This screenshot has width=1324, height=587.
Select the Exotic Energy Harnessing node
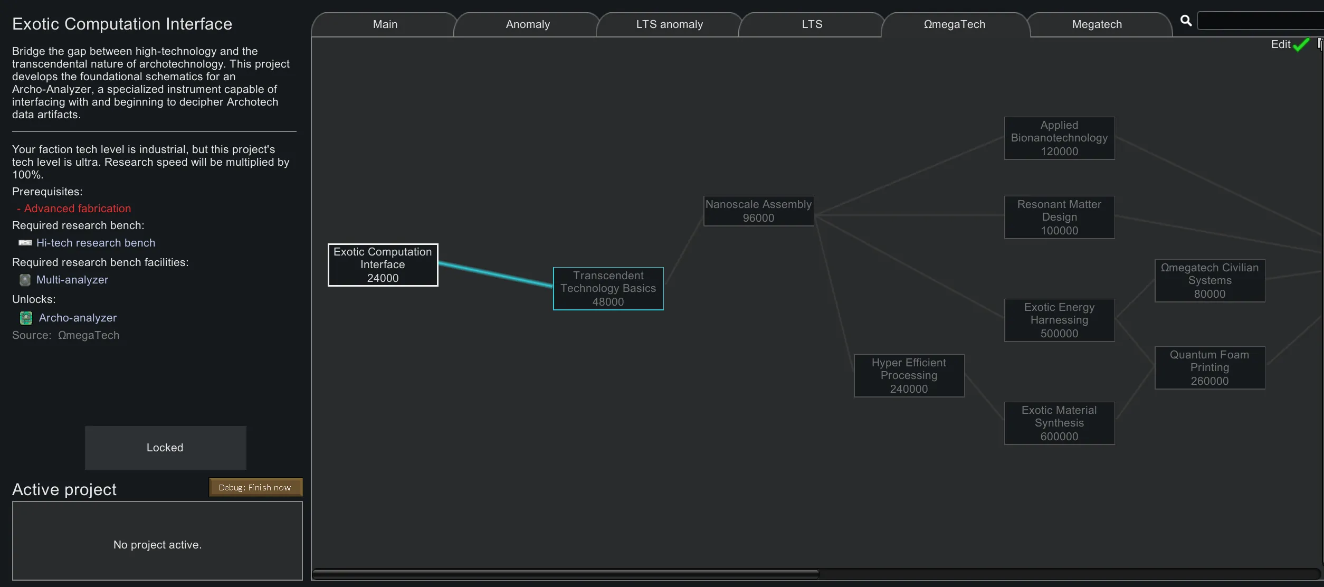point(1059,320)
